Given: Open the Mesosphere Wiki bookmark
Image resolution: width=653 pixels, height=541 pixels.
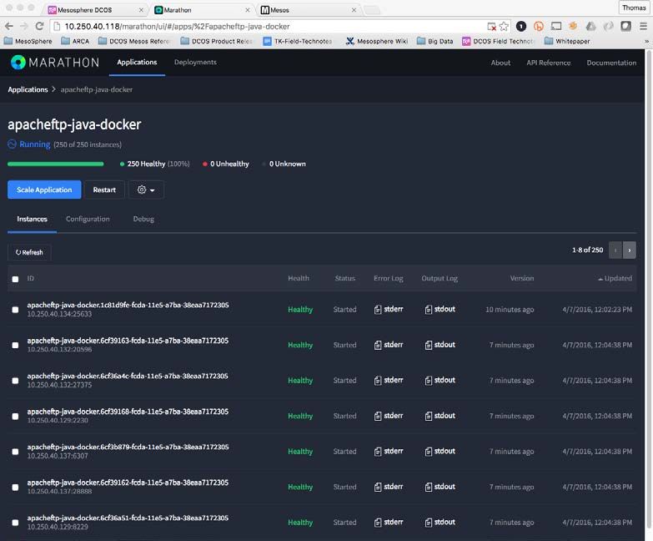Looking at the screenshot, I should point(377,41).
